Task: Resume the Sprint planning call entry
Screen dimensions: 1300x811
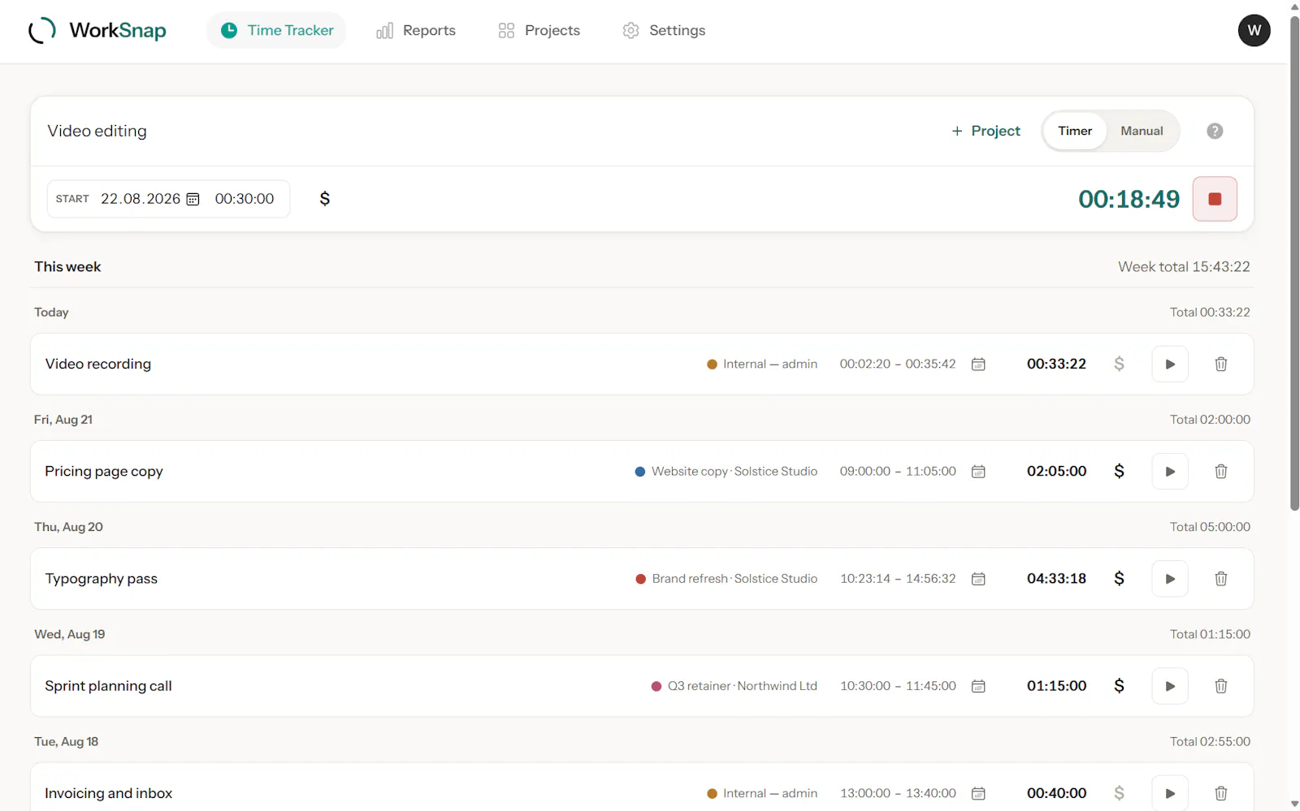Action: (x=1170, y=686)
